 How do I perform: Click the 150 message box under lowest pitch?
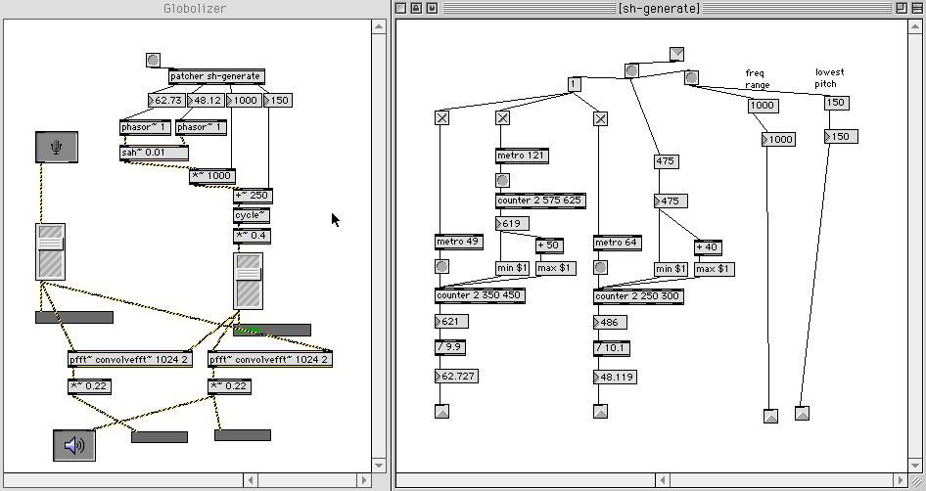(x=836, y=103)
